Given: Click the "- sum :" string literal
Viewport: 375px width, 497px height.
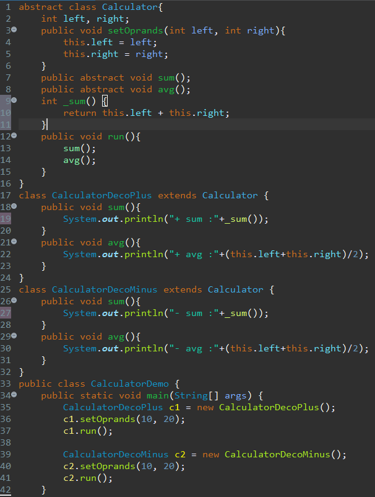Looking at the screenshot, I should point(194,313).
